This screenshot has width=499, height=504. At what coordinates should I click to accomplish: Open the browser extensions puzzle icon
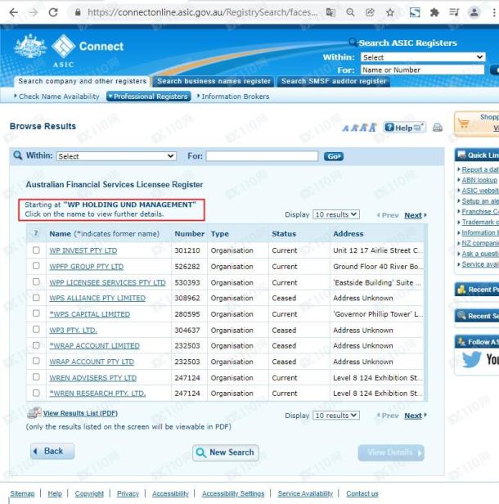[x=434, y=12]
